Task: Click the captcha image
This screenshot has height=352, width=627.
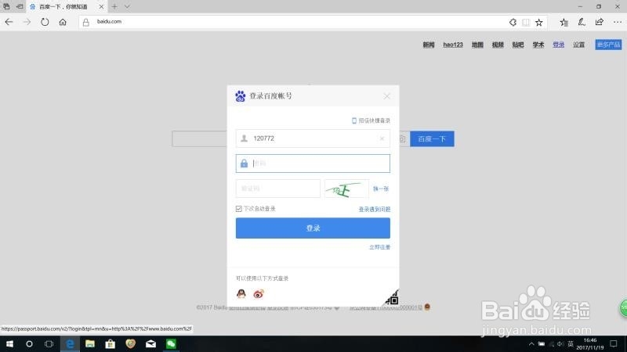Action: coord(346,189)
